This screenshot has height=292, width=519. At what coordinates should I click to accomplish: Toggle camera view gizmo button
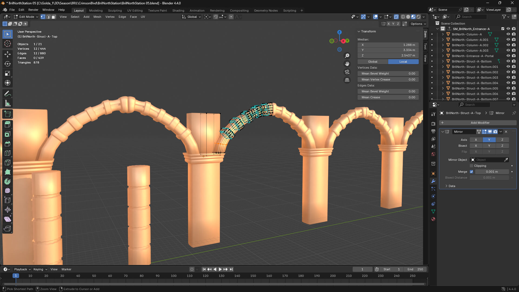(347, 72)
